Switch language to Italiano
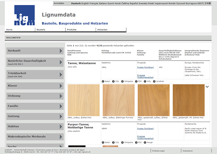 coord(103,3)
